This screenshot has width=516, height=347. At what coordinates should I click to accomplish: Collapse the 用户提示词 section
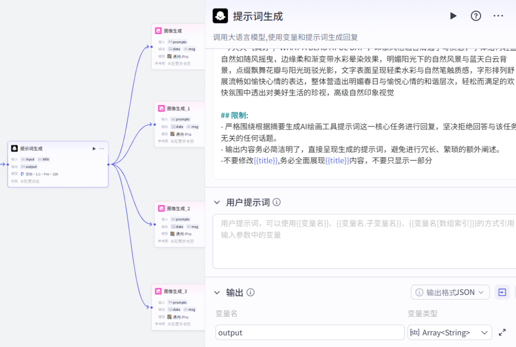[x=217, y=202]
